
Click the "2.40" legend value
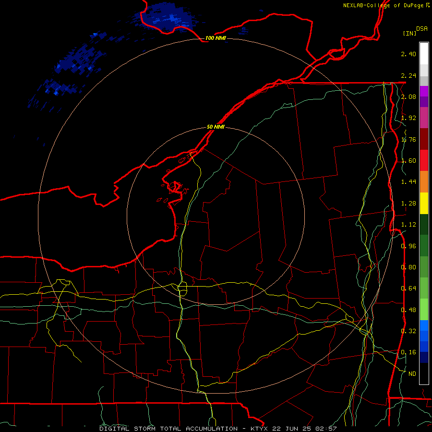tap(408, 54)
